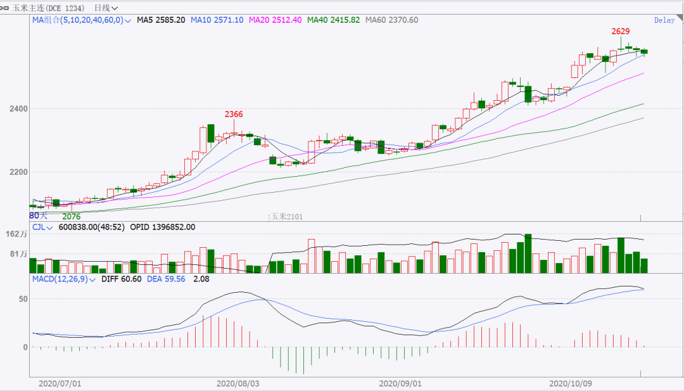Click the 2020/10/09 date axis label

pos(571,383)
